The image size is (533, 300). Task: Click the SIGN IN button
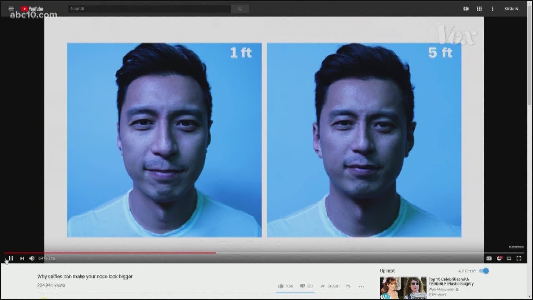tap(511, 9)
